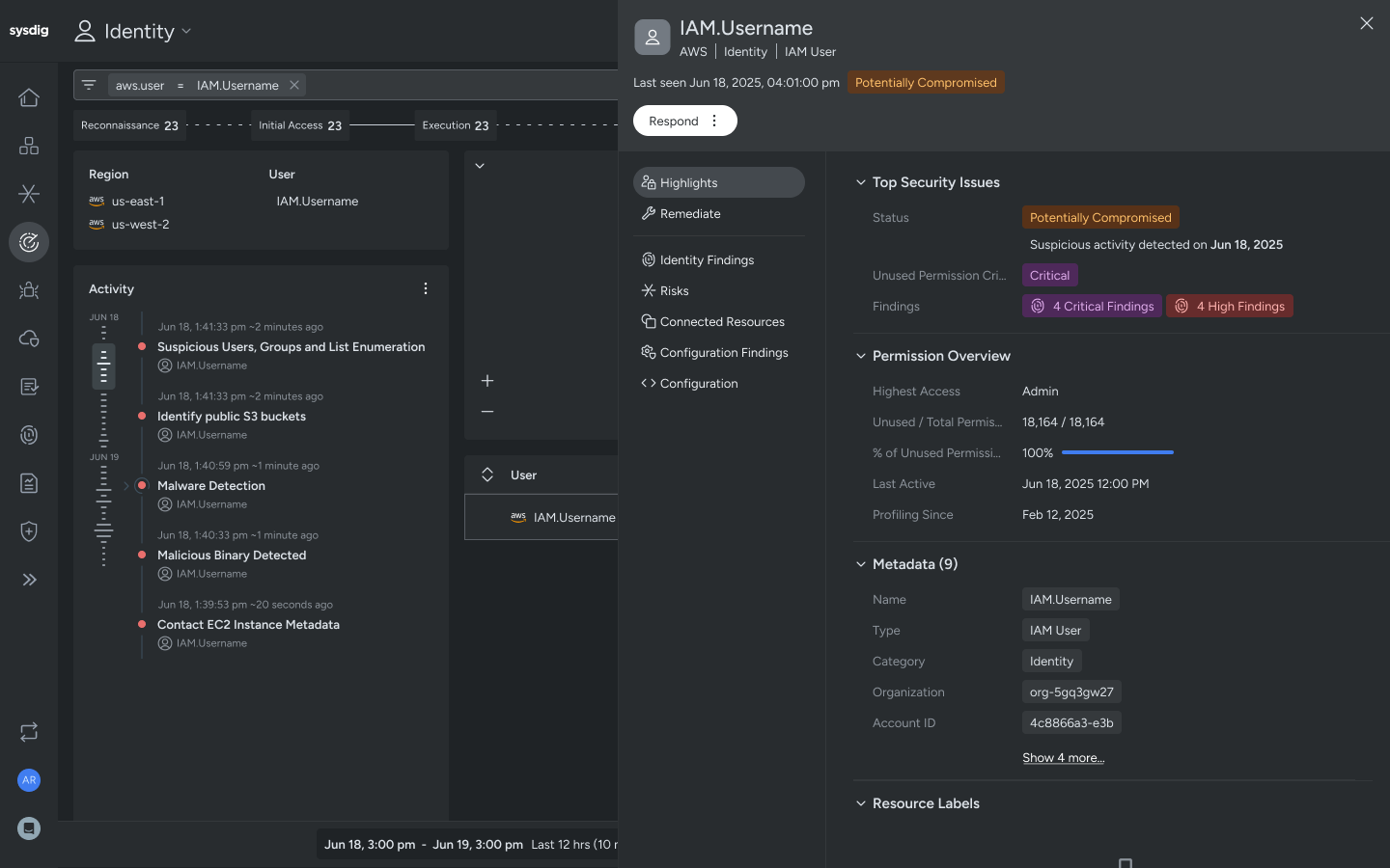The width and height of the screenshot is (1390, 868).
Task: Open the Risks tab
Action: pyautogui.click(x=719, y=290)
